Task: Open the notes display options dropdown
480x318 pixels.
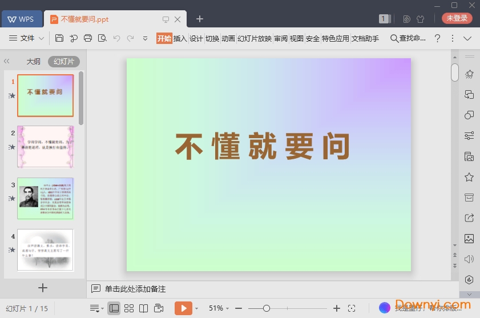Action: click(96, 308)
